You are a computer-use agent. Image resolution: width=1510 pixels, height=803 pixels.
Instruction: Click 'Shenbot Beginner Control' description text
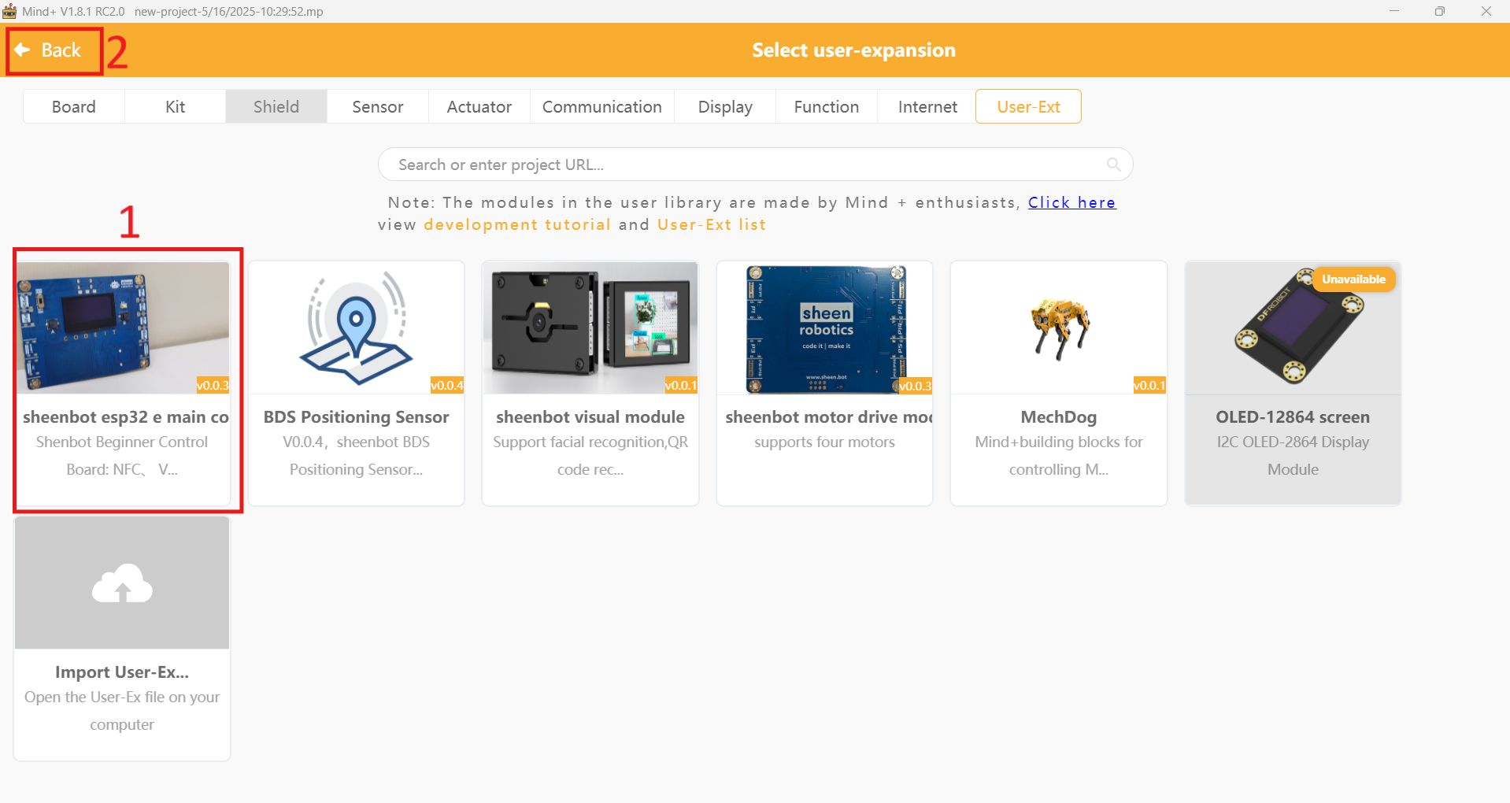click(122, 442)
